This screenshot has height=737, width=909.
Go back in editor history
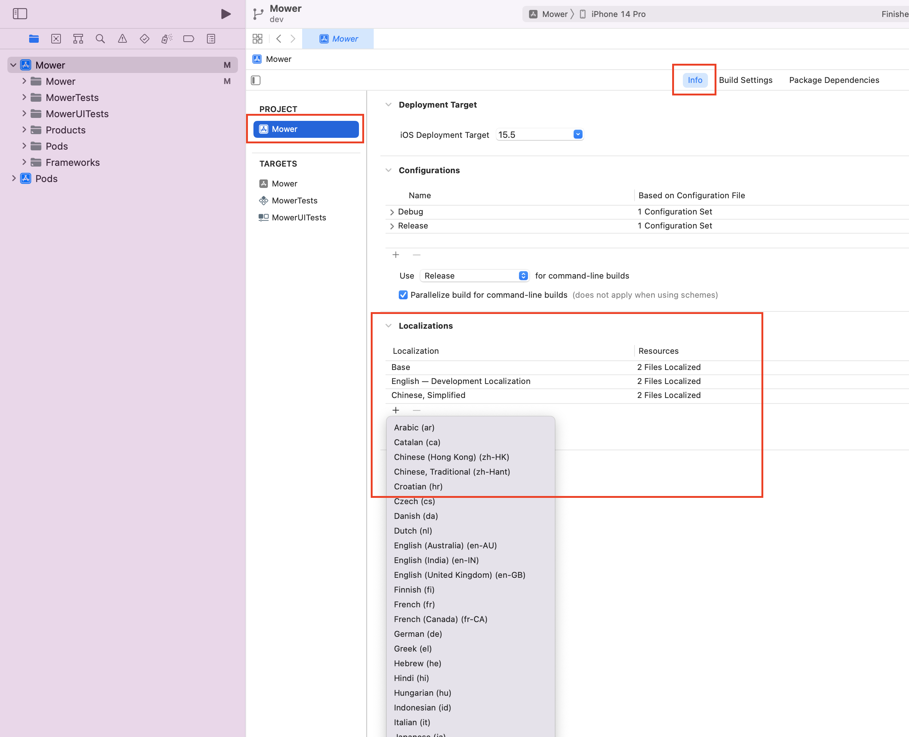coord(279,39)
